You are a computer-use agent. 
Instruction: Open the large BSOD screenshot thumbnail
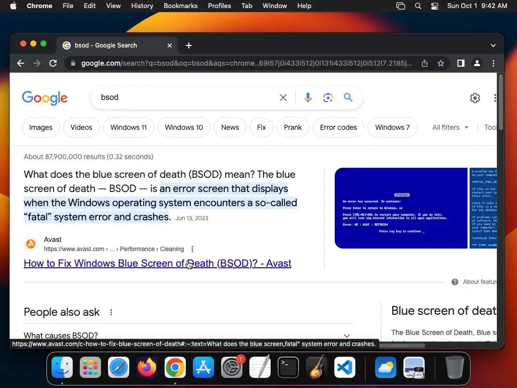click(401, 208)
